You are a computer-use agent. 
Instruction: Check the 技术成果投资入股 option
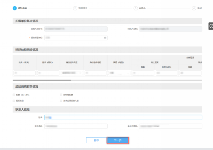tap(61, 101)
